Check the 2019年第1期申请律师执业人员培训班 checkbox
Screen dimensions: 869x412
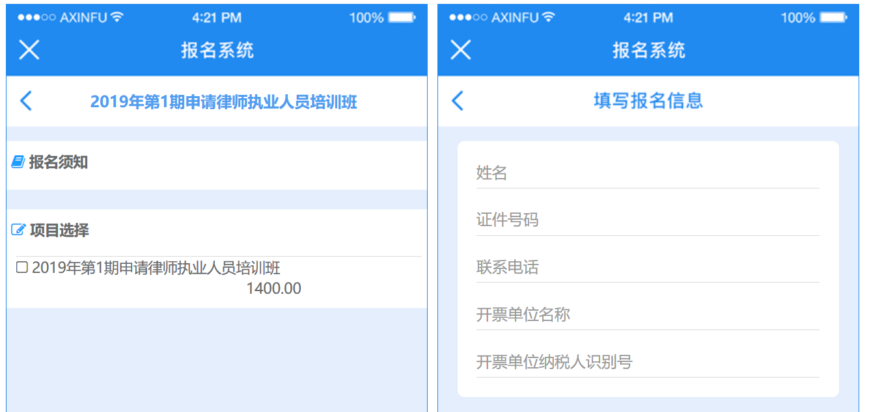[x=21, y=268]
